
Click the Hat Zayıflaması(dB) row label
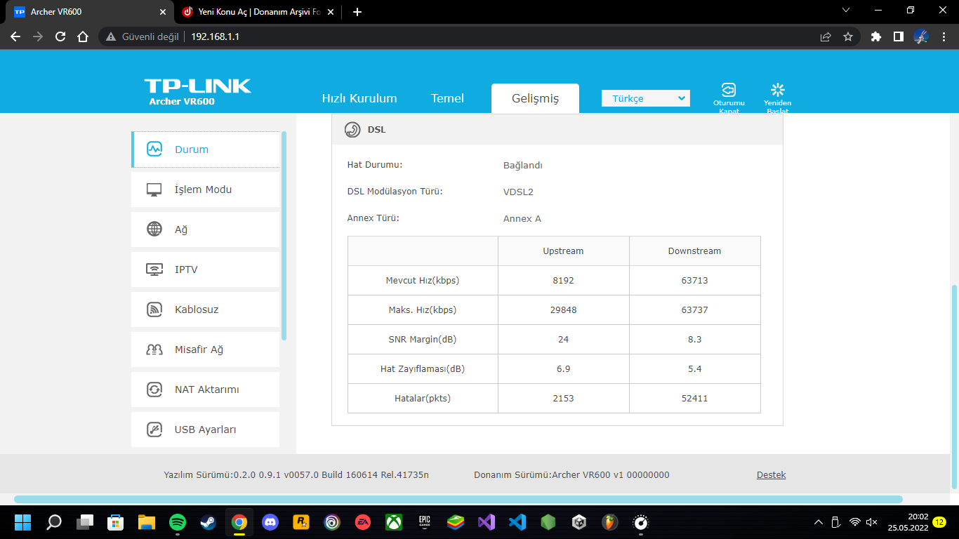423,369
